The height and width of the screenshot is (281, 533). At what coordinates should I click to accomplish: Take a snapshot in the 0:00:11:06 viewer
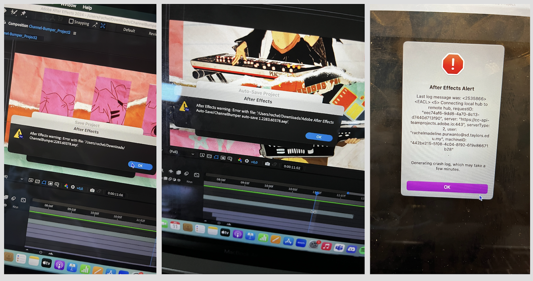tap(92, 190)
